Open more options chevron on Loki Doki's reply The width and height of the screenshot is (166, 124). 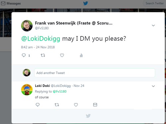153,86
